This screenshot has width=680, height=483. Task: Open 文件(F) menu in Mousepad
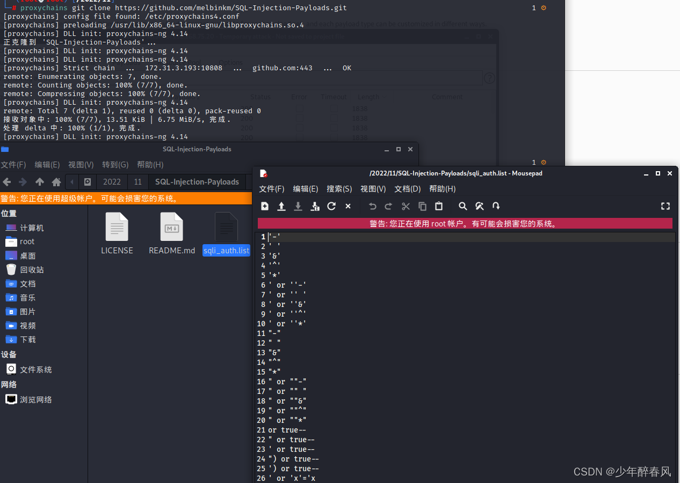coord(272,189)
